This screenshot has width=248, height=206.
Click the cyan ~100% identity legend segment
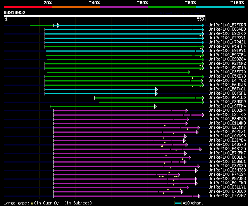click(x=220, y=7)
